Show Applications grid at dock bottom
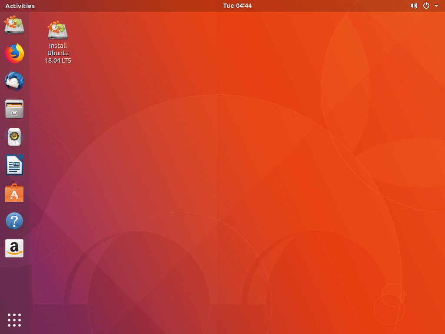 click(x=14, y=320)
